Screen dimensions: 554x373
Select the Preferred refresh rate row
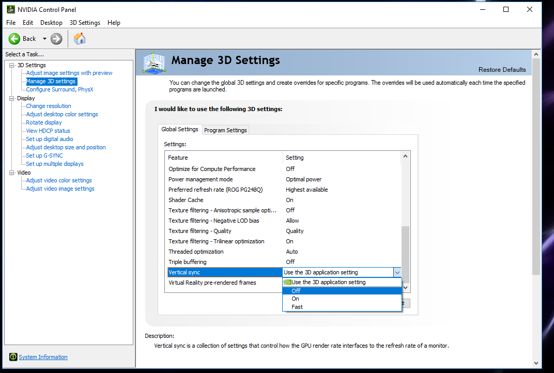click(284, 190)
